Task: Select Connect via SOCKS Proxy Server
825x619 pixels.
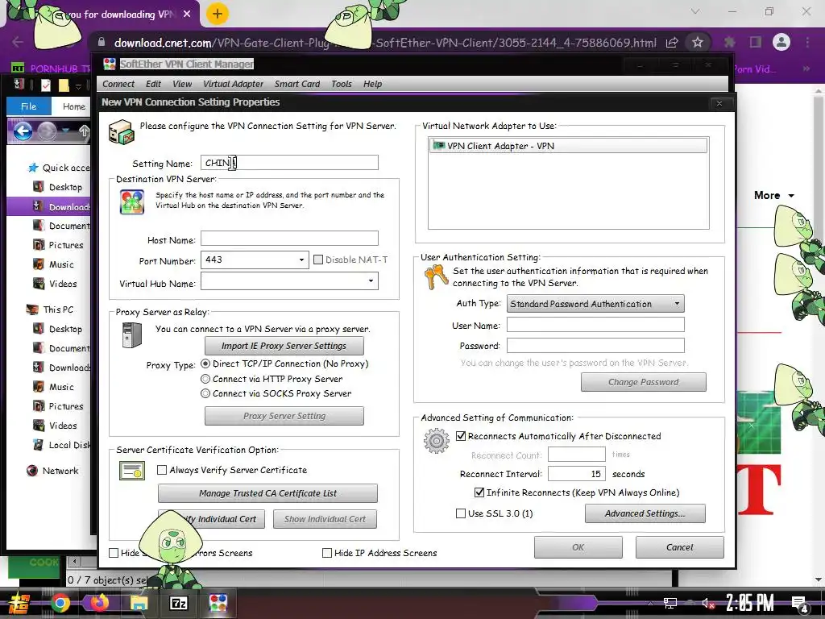Action: click(205, 393)
